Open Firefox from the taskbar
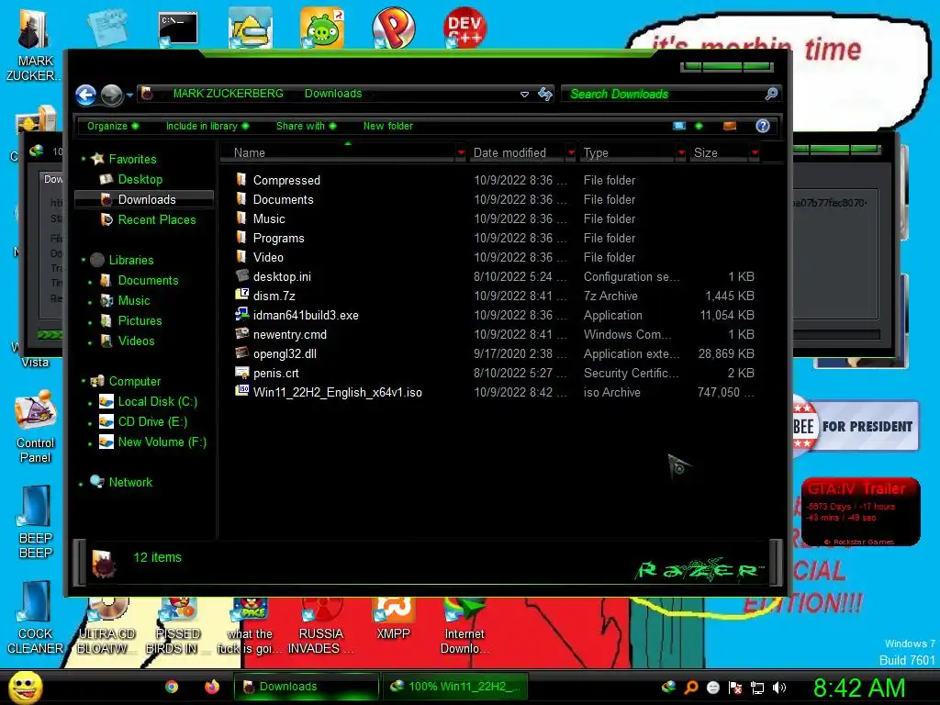Screen dimensions: 940x705 point(212,687)
